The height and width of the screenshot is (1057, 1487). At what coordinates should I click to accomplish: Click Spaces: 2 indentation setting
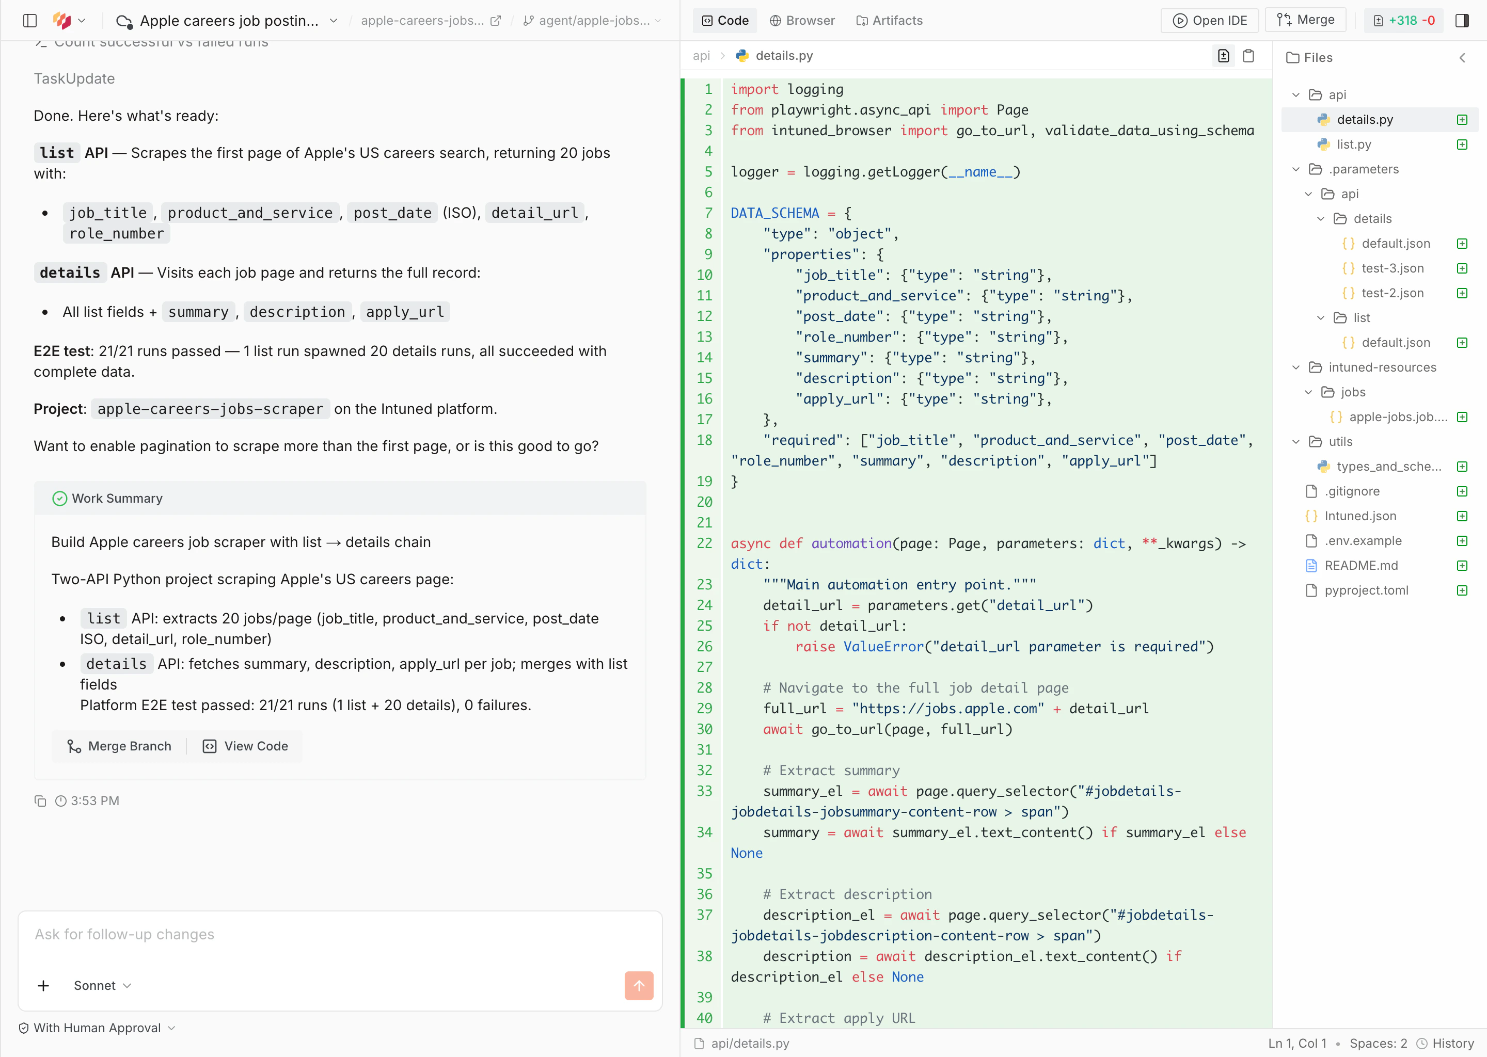[1378, 1044]
